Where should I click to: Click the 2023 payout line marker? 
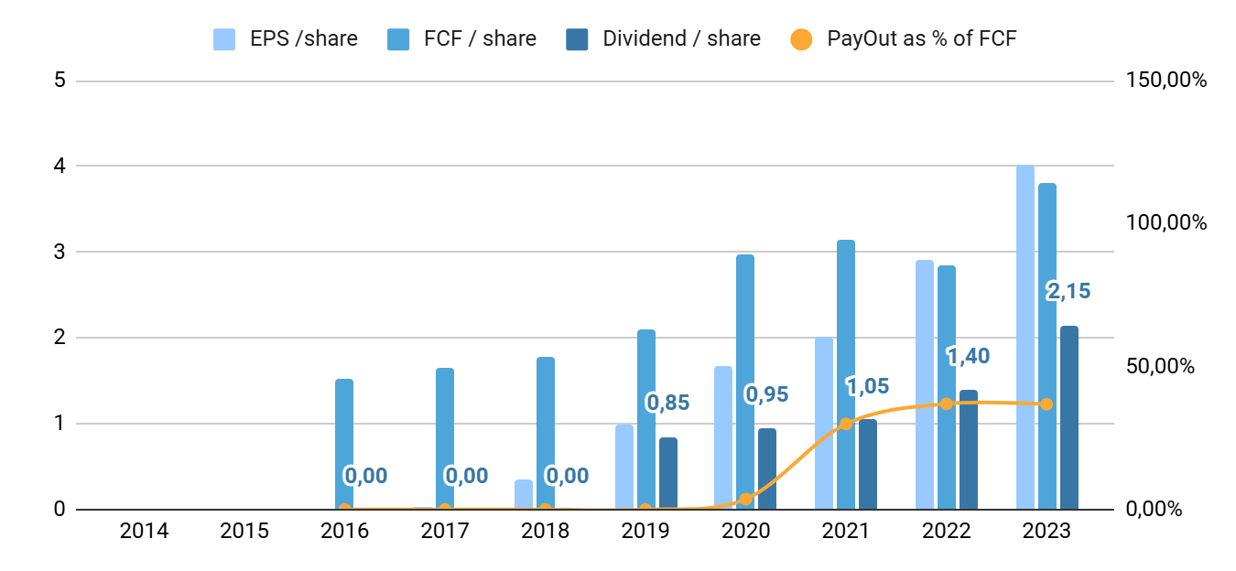pos(1046,404)
